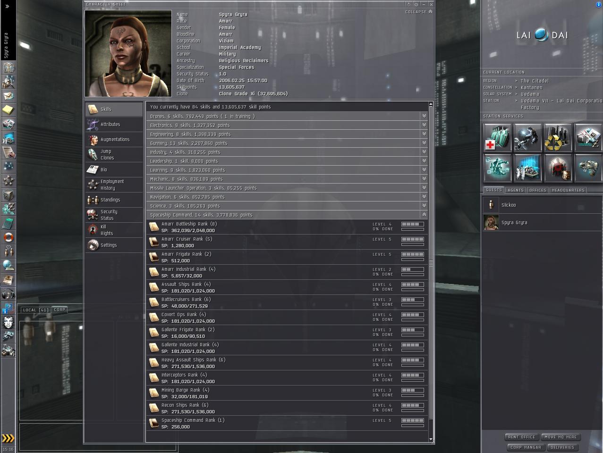
Task: Open the Security Status tab
Action: [x=114, y=215]
